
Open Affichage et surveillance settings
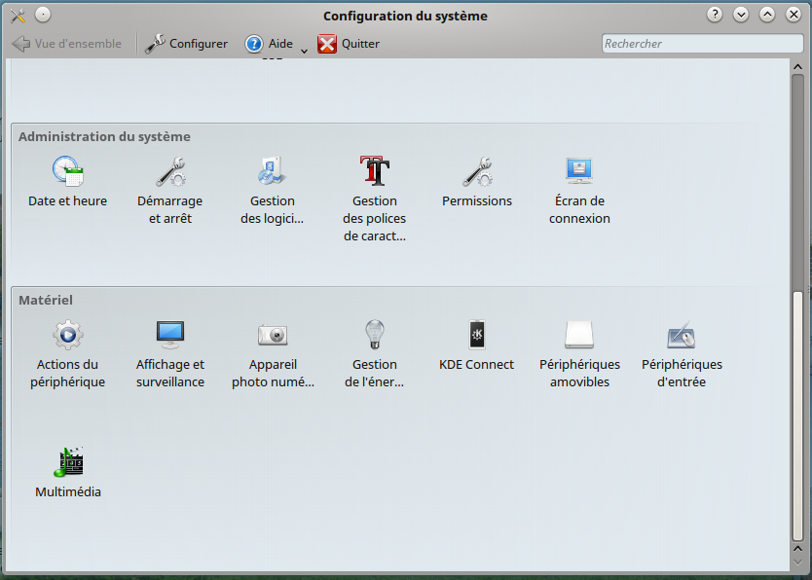(170, 336)
